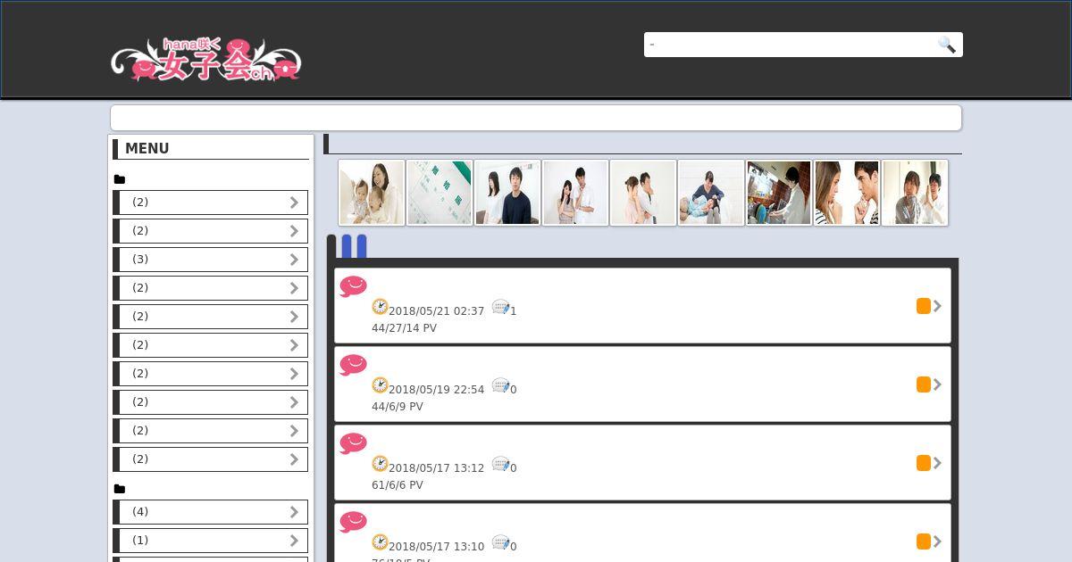Click second folder icon in the sidebar
Screen dimensions: 1072x562
[120, 489]
